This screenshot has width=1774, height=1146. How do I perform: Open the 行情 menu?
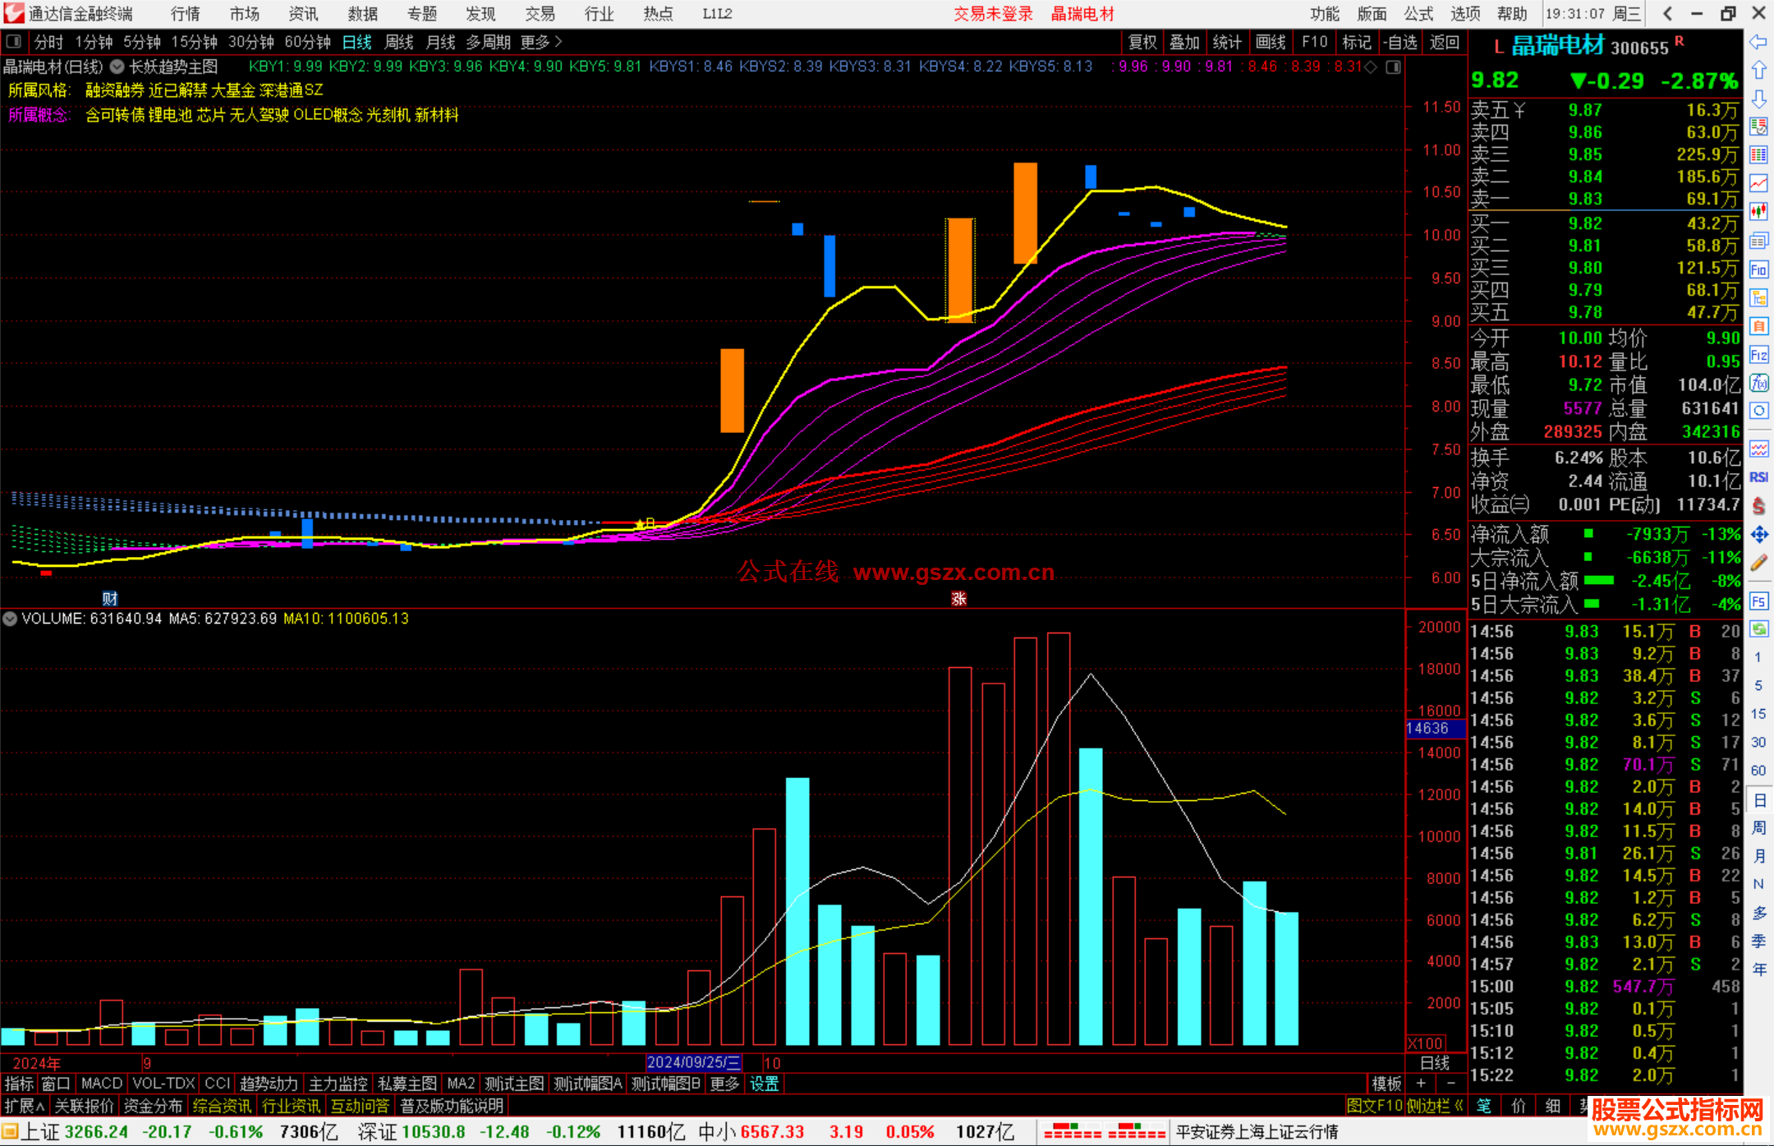(186, 14)
